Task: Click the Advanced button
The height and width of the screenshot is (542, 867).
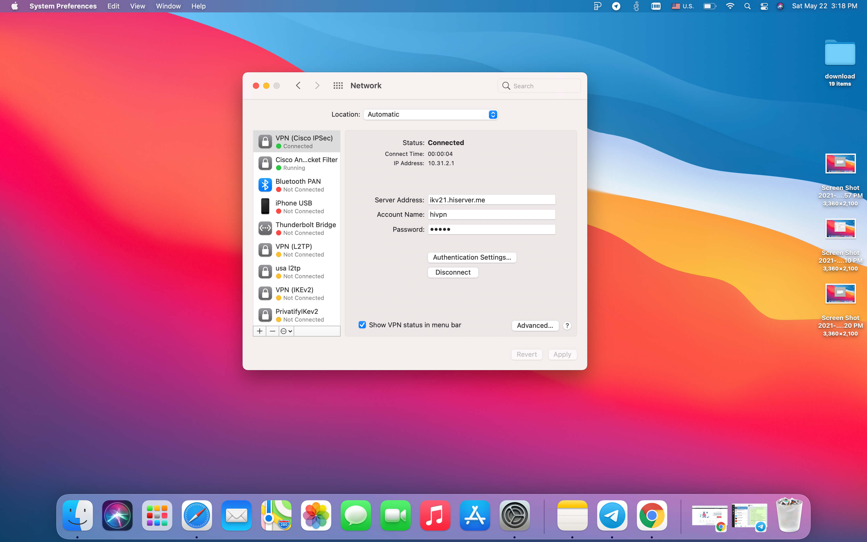Action: 535,325
